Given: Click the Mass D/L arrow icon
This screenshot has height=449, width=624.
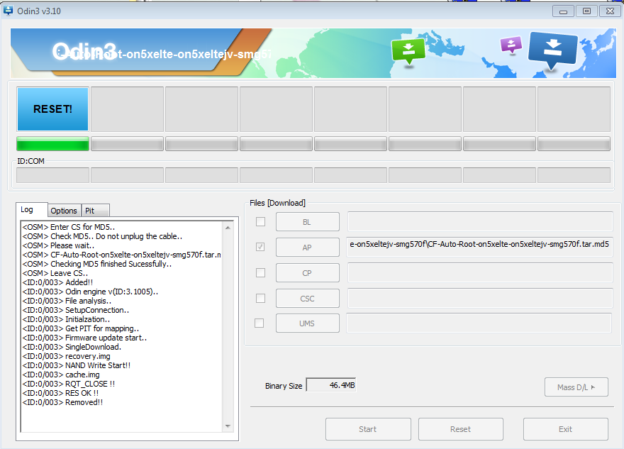Looking at the screenshot, I should (x=594, y=387).
